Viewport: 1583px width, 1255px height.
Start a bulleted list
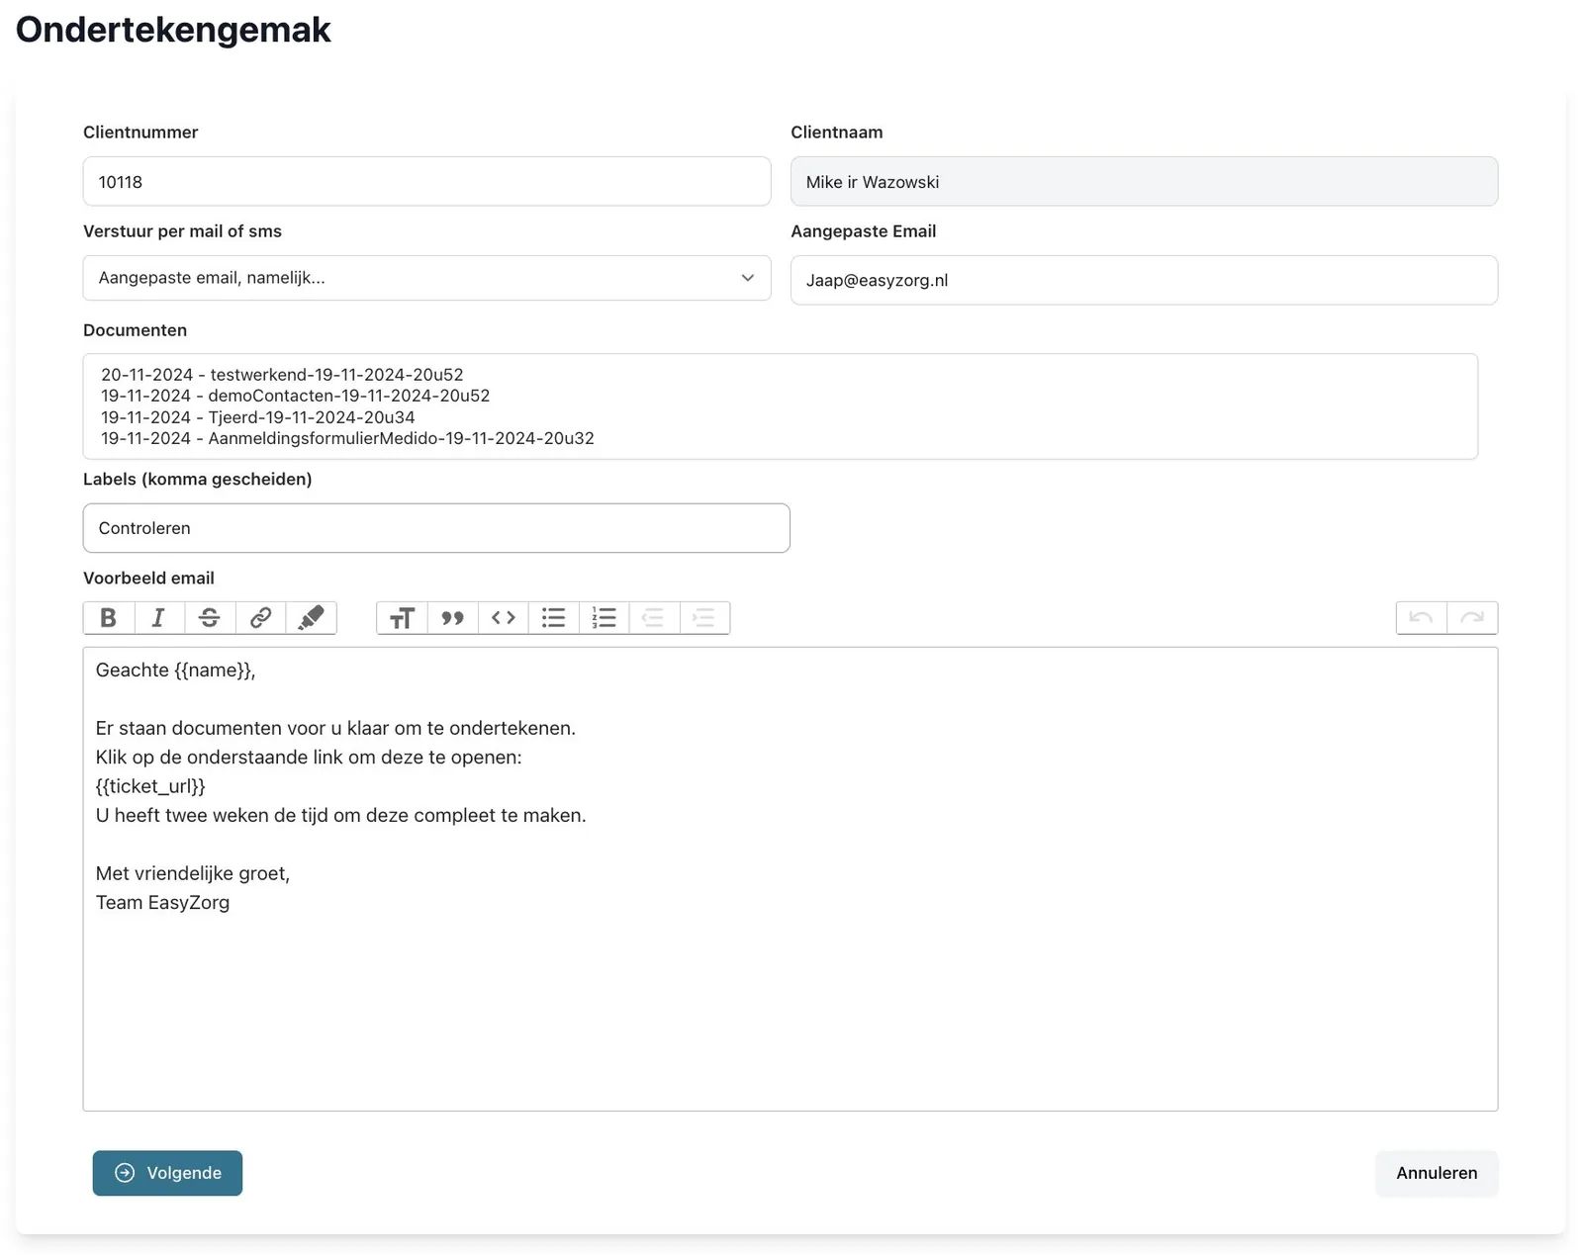point(554,618)
